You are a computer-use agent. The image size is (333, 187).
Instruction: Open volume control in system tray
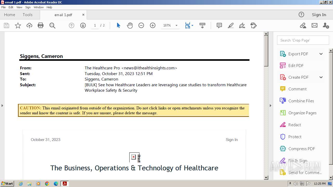[x=296, y=184]
